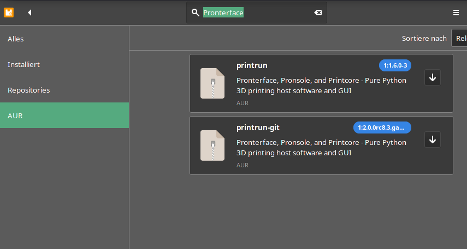This screenshot has width=467, height=249.
Task: Install printrun with the download arrow
Action: pyautogui.click(x=432, y=78)
